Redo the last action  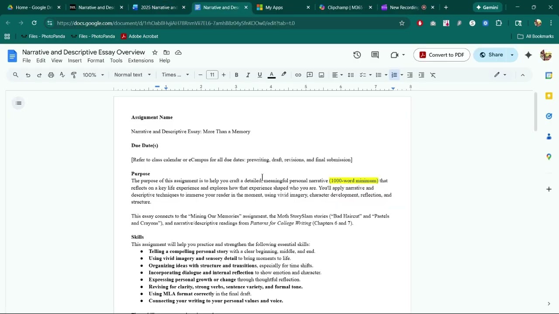tap(39, 75)
